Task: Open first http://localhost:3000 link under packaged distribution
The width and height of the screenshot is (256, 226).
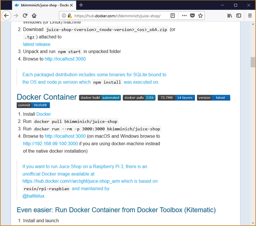Action: click(x=65, y=59)
